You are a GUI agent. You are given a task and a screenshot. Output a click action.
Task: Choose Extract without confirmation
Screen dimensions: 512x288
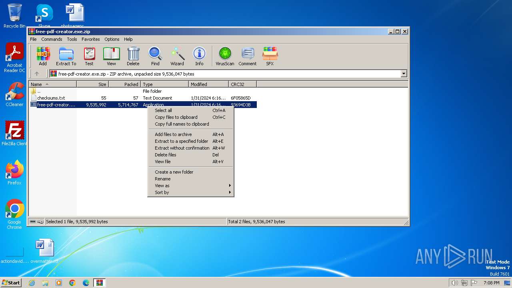pyautogui.click(x=191, y=148)
